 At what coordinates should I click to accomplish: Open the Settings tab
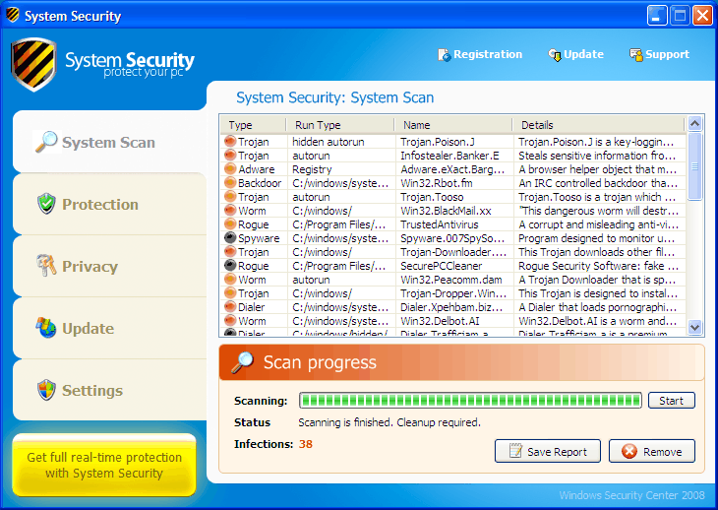110,390
